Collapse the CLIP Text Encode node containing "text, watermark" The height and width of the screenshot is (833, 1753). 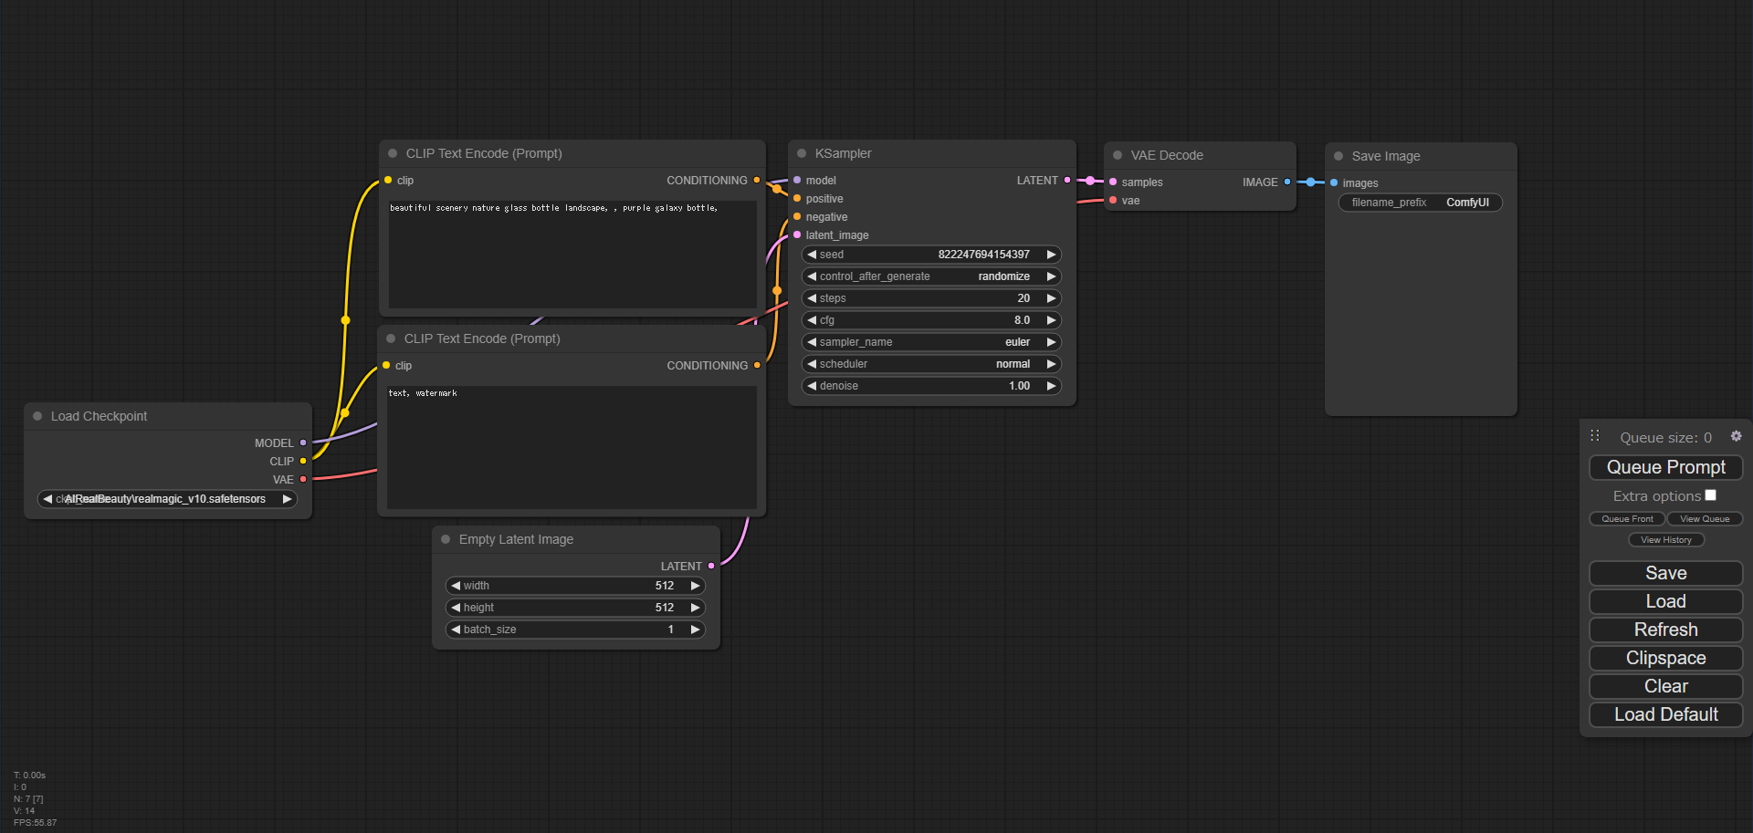(391, 338)
